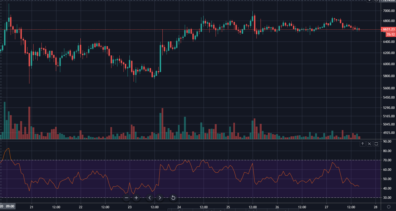Click date label 21 on time axis
This screenshot has width=396, height=211.
pos(32,207)
